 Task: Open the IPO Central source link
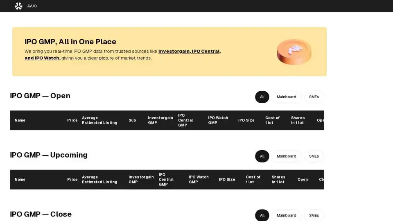(x=206, y=51)
